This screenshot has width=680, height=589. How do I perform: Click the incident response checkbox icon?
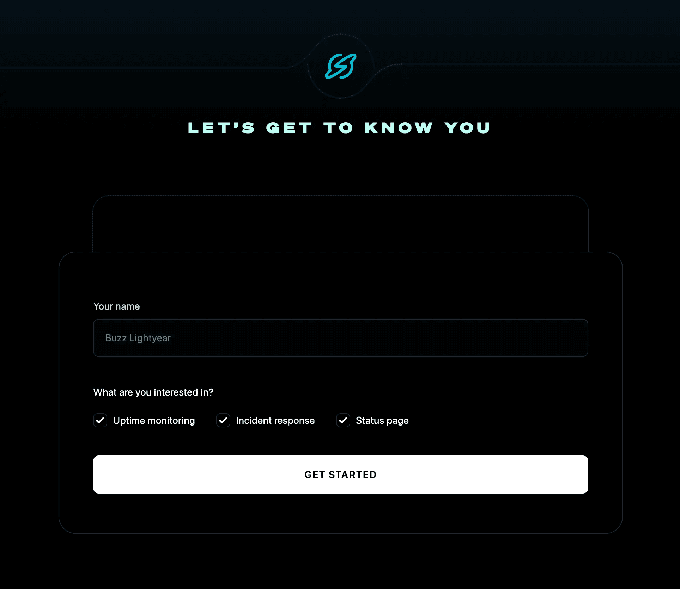coord(223,420)
